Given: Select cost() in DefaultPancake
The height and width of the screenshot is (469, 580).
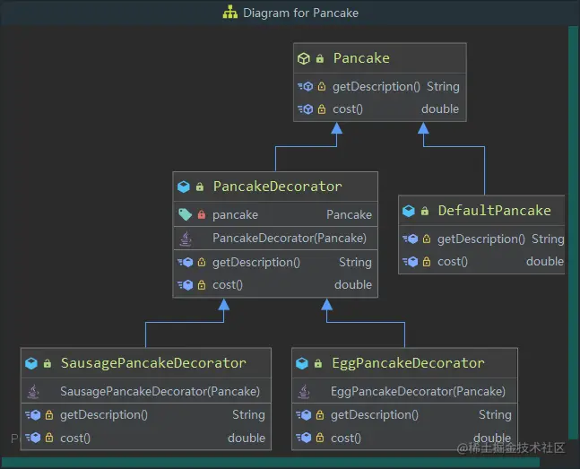Looking at the screenshot, I should [x=453, y=262].
